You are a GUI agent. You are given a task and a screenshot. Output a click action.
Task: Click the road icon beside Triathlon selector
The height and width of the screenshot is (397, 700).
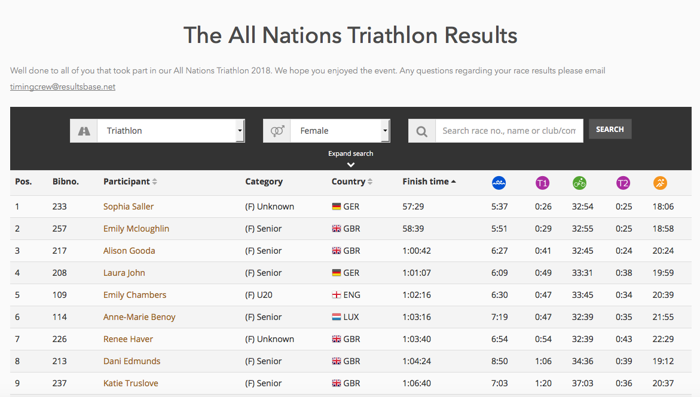(x=84, y=131)
